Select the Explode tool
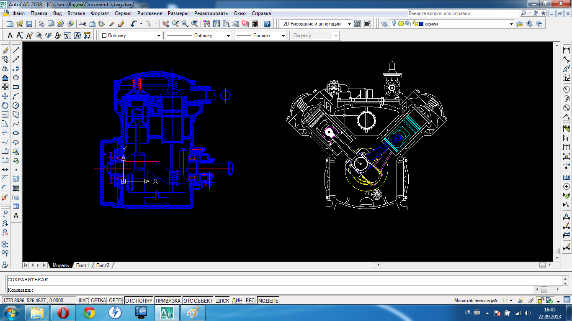The width and height of the screenshot is (572, 321). click(x=5, y=197)
